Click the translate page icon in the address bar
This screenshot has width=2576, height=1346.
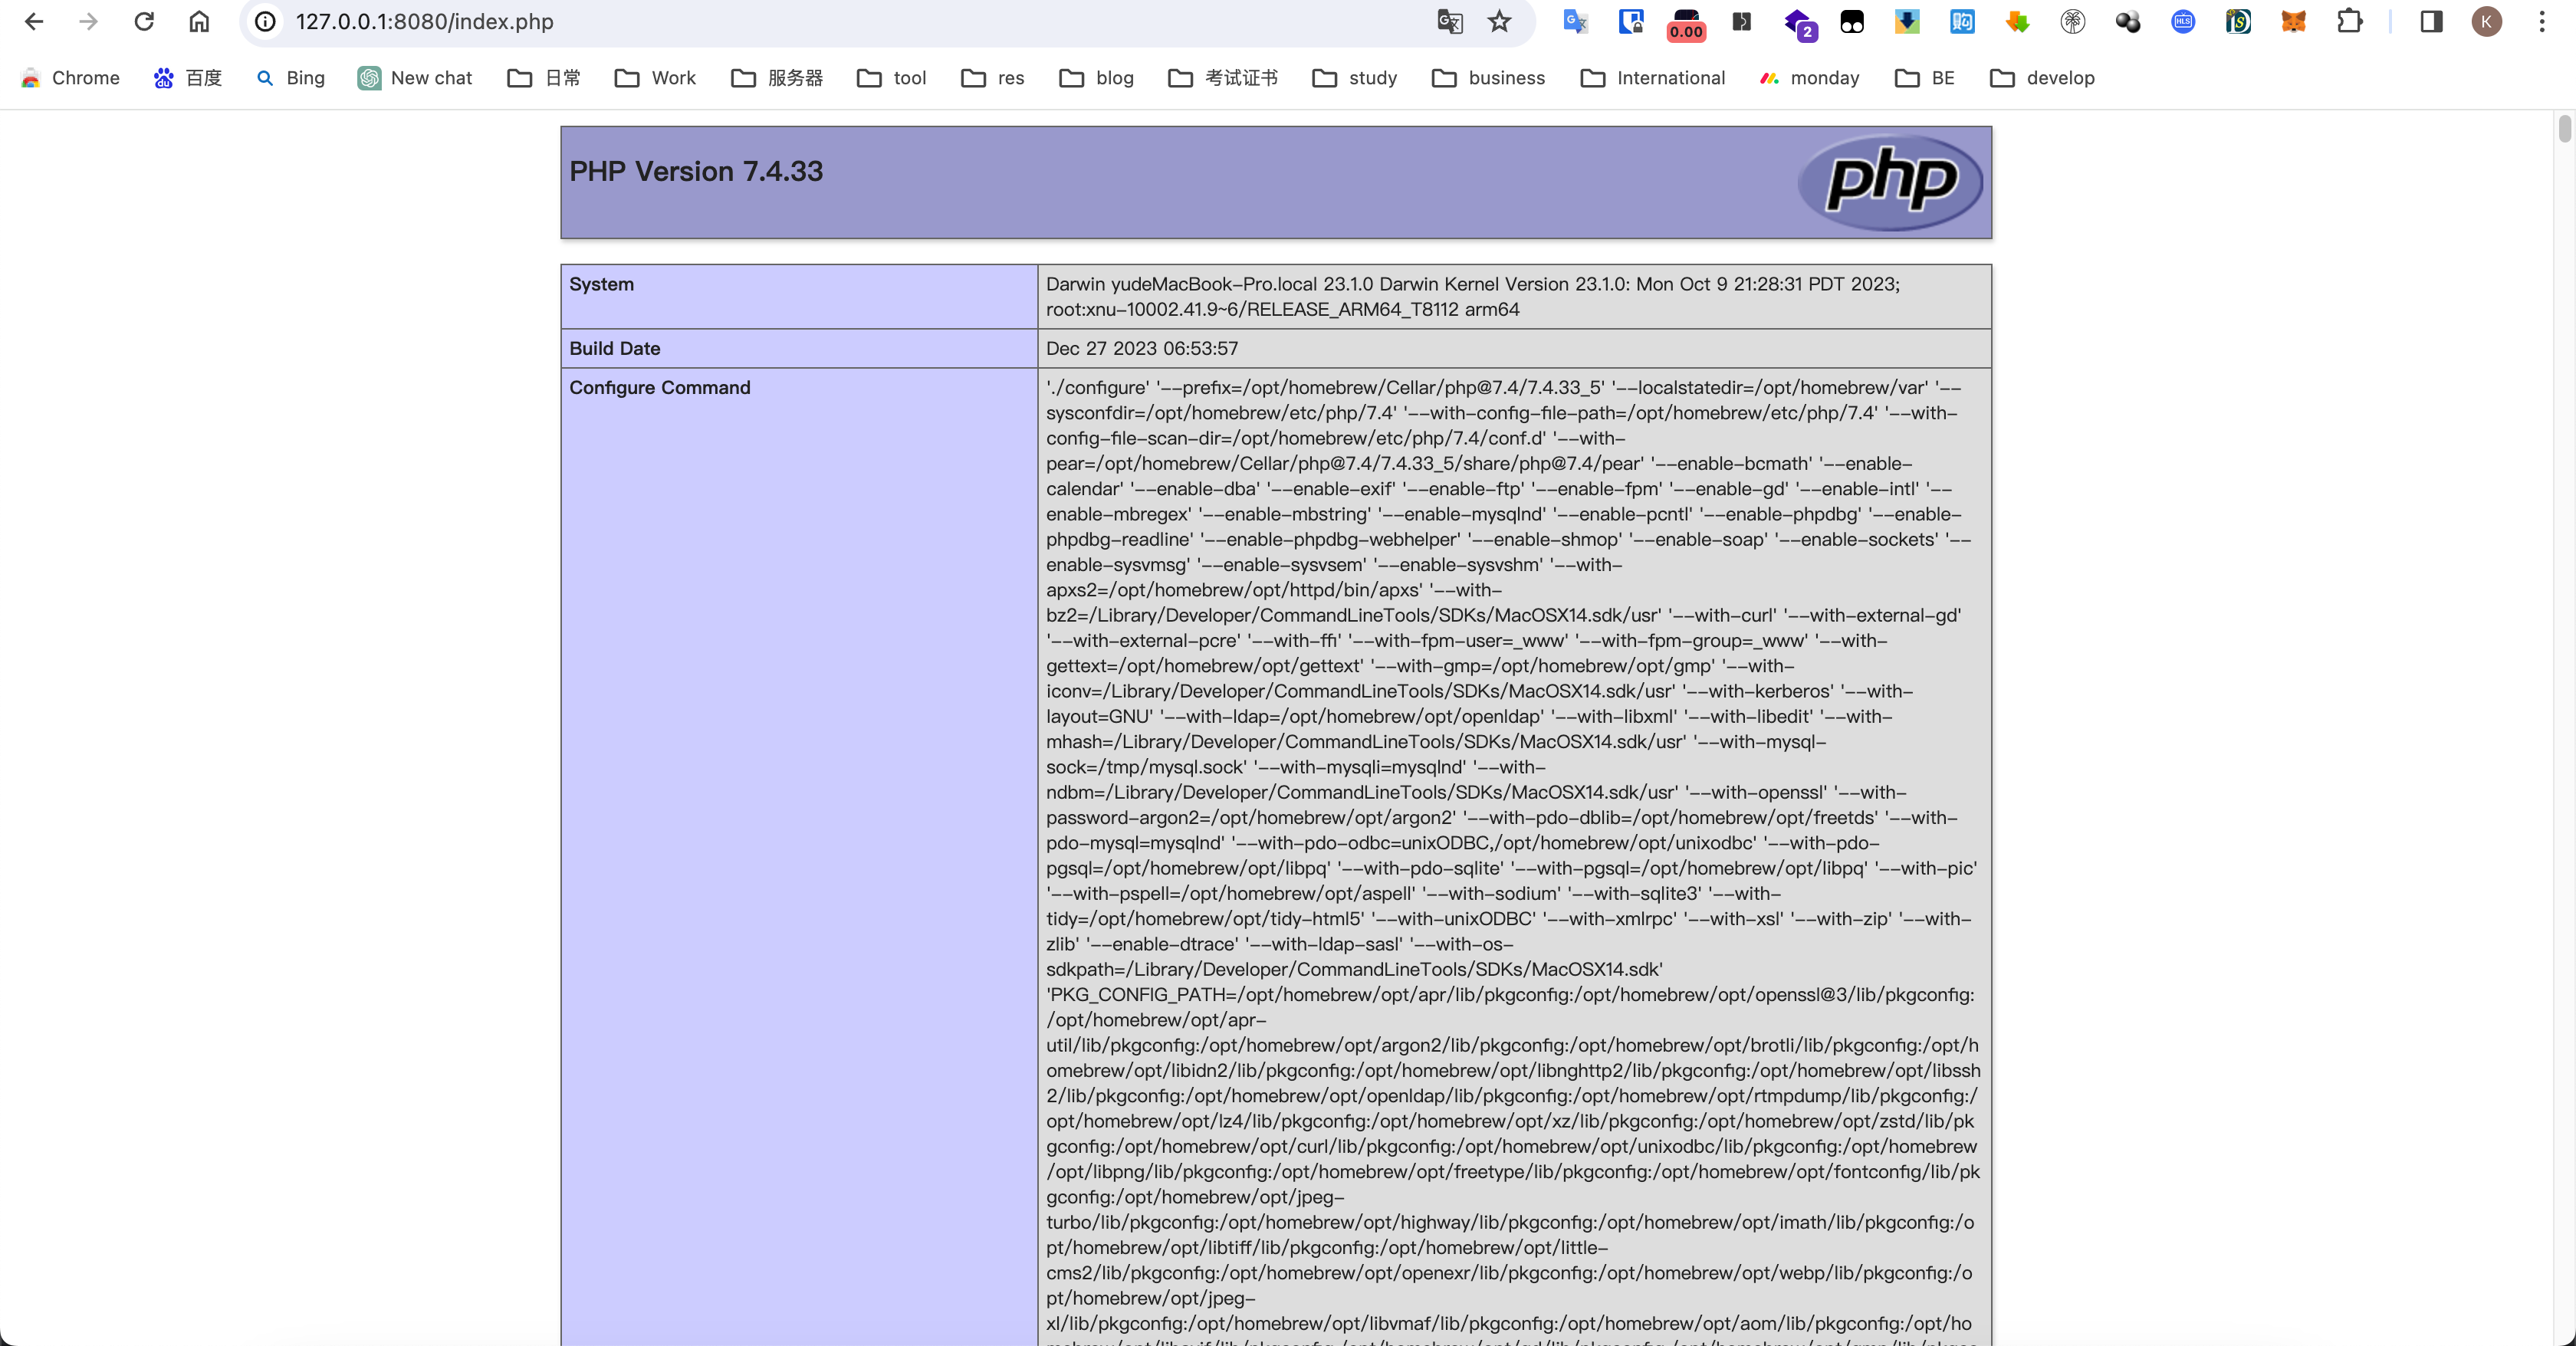[1449, 21]
